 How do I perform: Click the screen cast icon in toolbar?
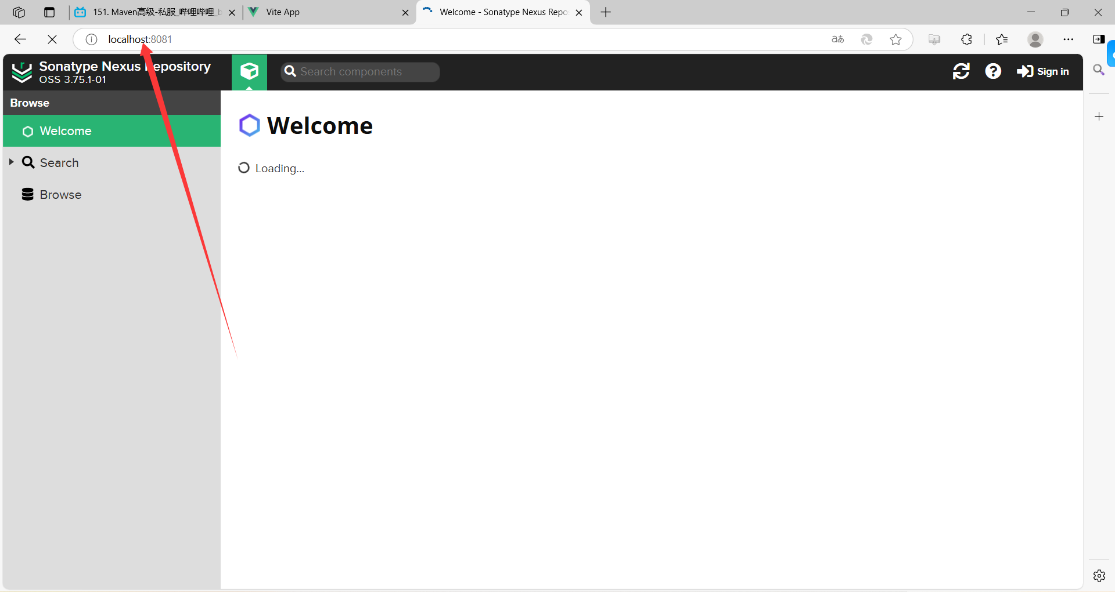pos(934,39)
